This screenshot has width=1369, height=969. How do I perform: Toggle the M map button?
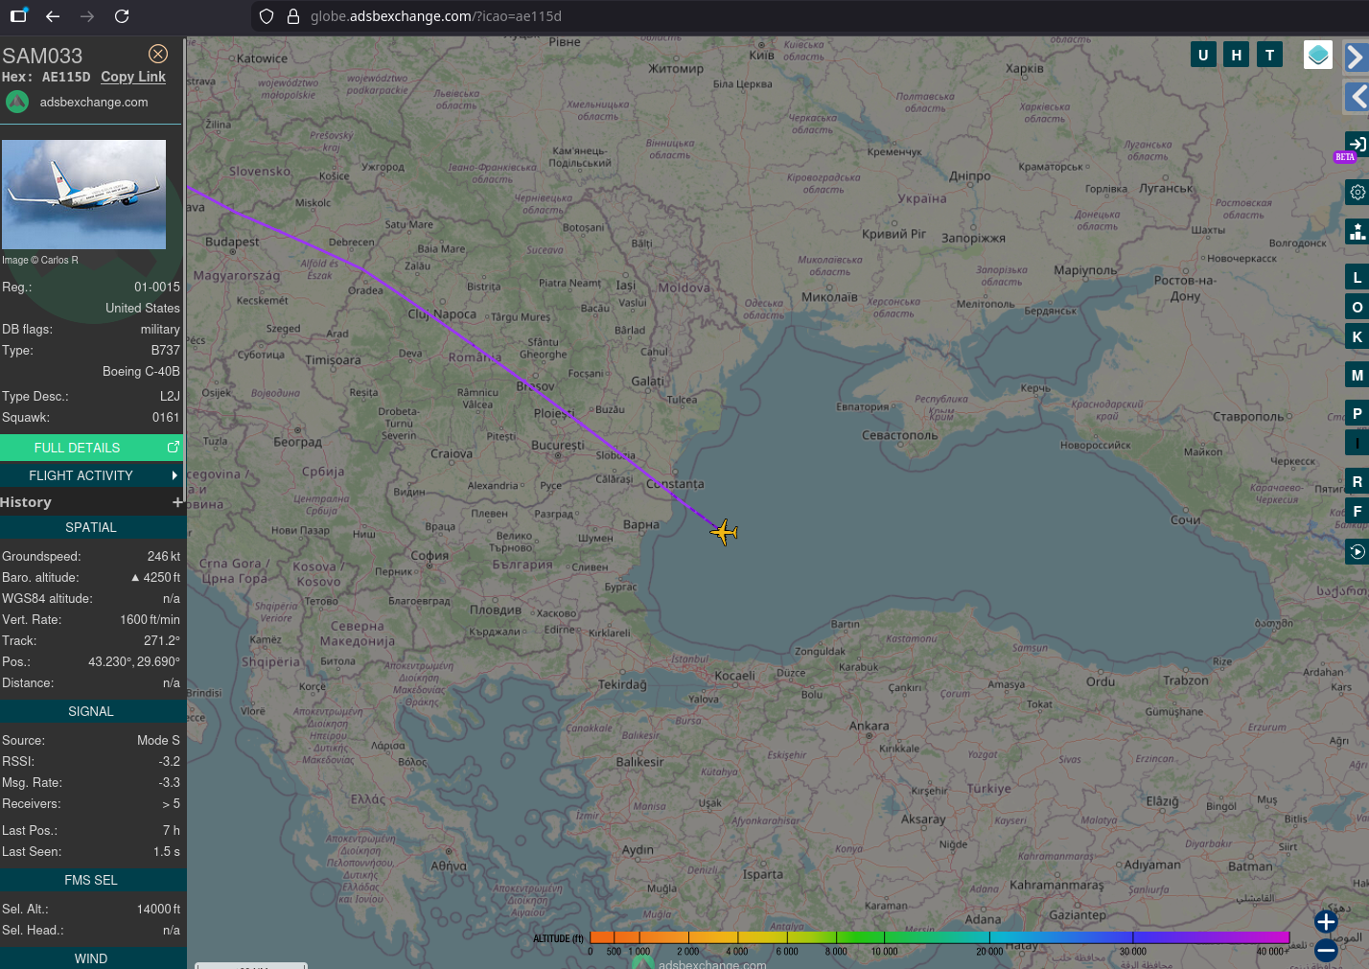1357,376
